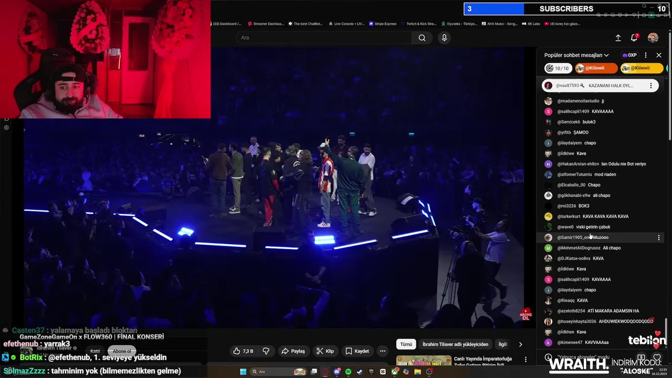Image resolution: width=672 pixels, height=378 pixels.
Task: Click the Katıl join button
Action: [x=95, y=351]
